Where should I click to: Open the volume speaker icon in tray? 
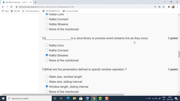(x=156, y=98)
